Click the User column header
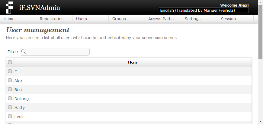This screenshot has width=263, height=124. point(133,62)
